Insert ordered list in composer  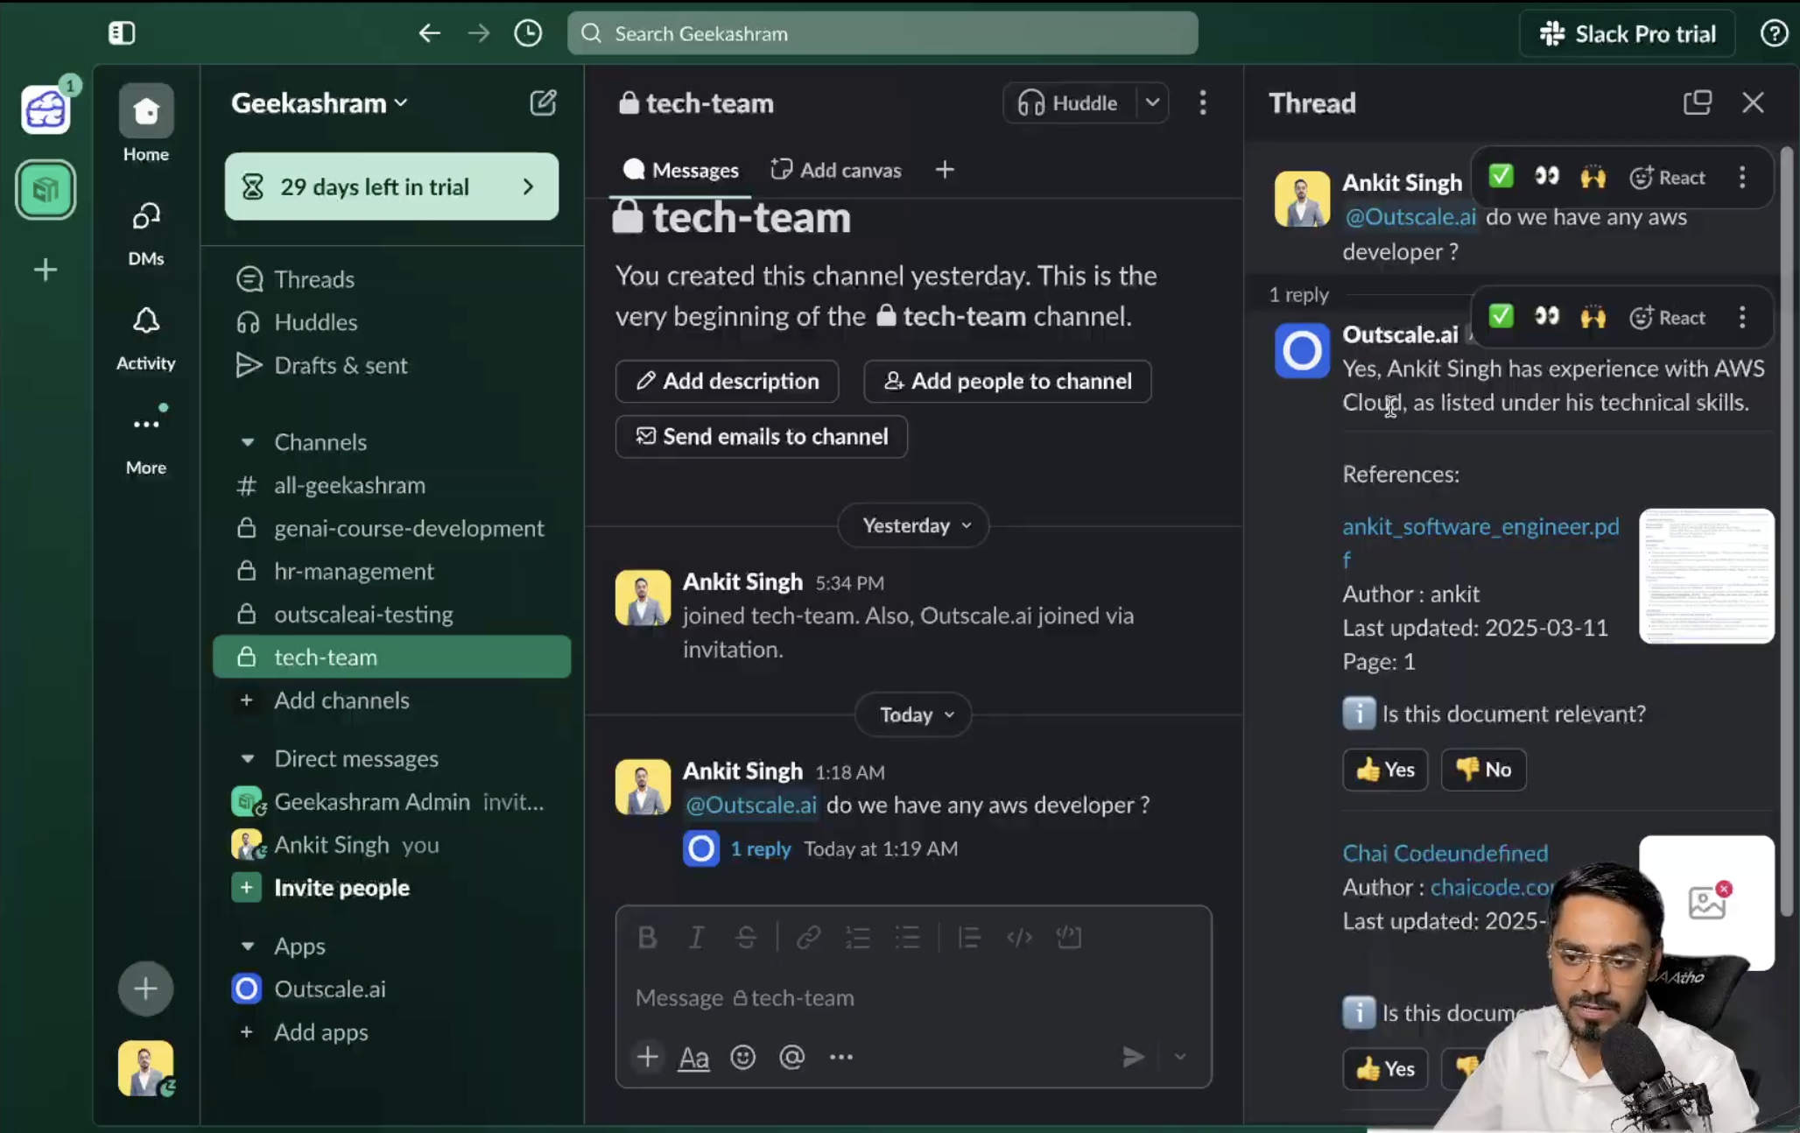[857, 938]
